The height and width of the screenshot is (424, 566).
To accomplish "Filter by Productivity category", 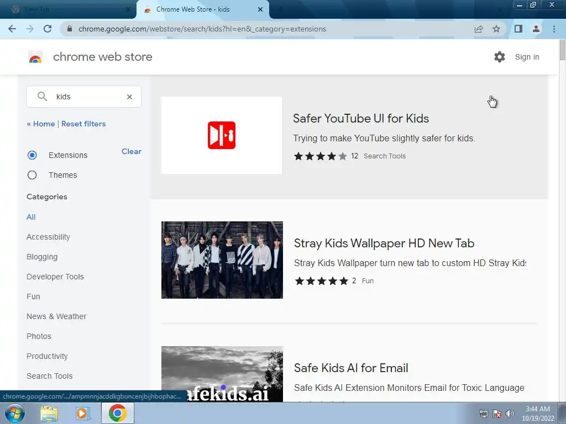I will tap(48, 356).
